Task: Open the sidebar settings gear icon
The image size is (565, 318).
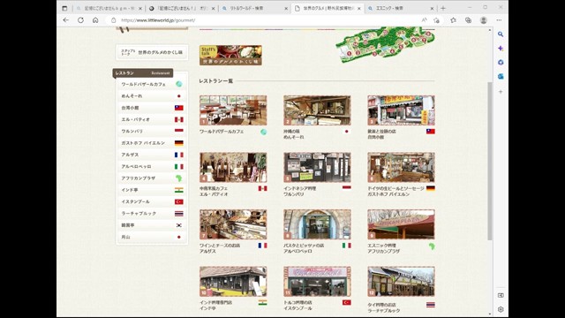Action: [x=501, y=309]
